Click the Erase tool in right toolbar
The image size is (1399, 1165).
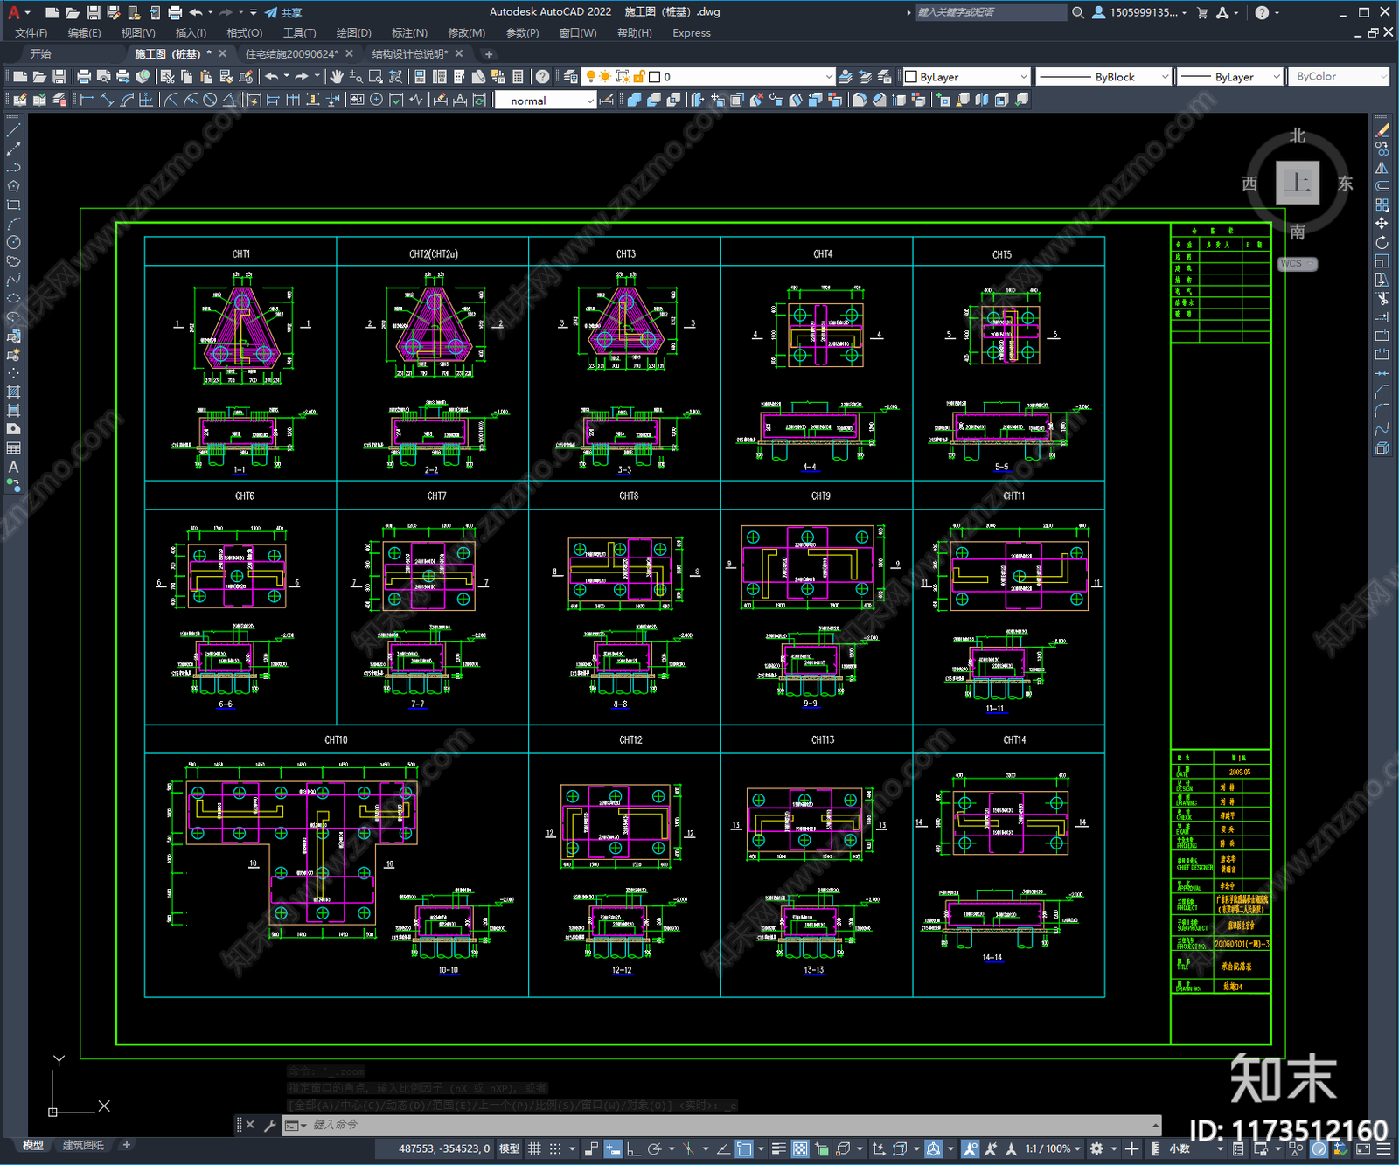click(x=1382, y=129)
